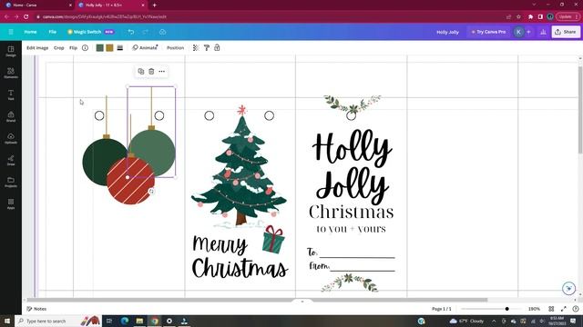
Task: Click the hamburger menu icon
Action: tap(11, 32)
